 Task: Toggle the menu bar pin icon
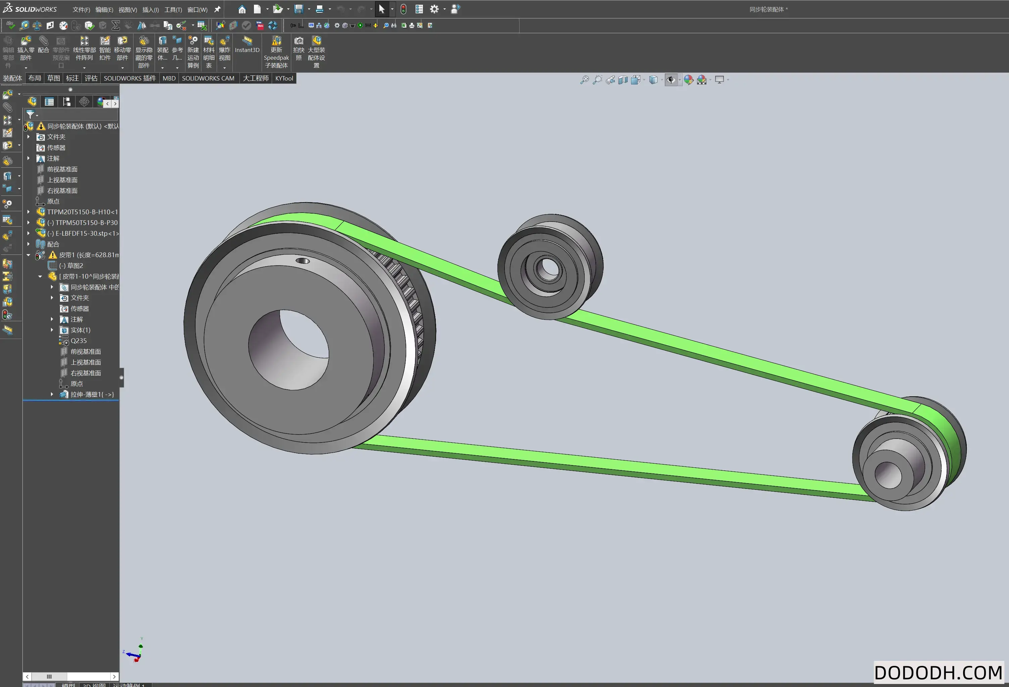pos(217,9)
